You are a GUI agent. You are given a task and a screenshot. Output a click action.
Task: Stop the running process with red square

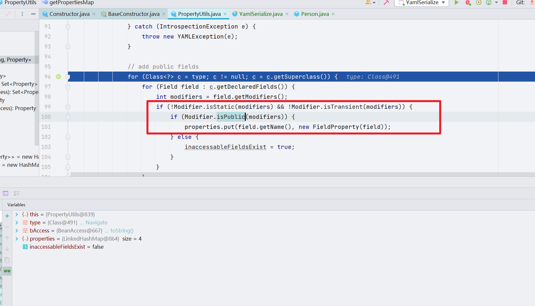(x=505, y=3)
